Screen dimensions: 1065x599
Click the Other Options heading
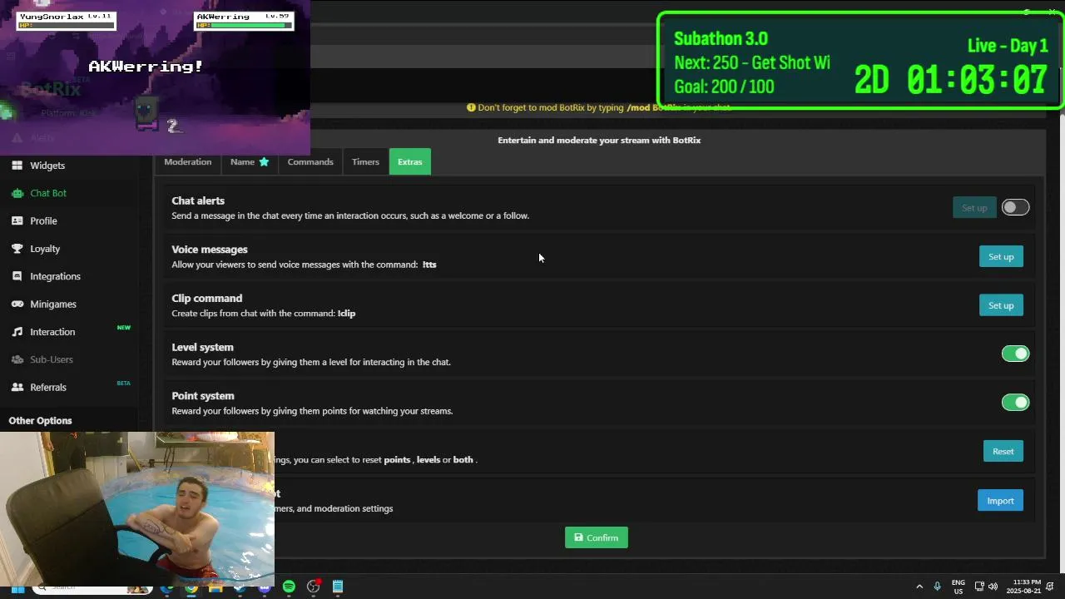tap(40, 421)
